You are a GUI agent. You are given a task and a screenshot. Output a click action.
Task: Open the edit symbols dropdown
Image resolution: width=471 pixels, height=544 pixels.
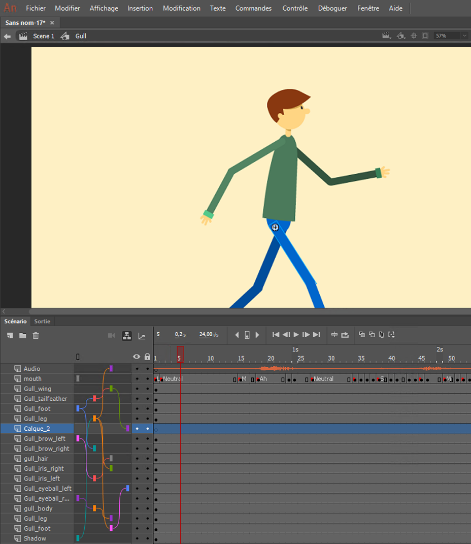pyautogui.click(x=401, y=36)
